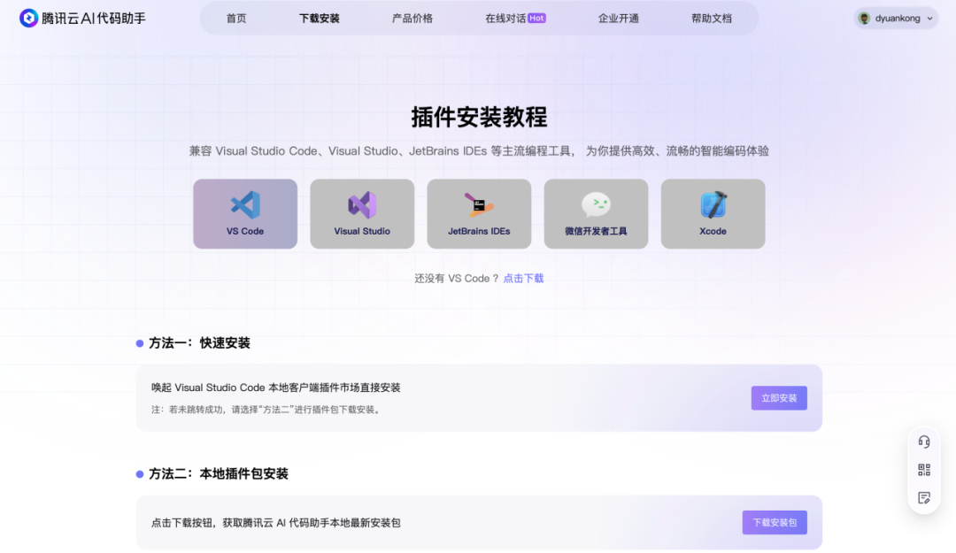Go to the 首页 nav tab
The image size is (956, 553).
coord(236,18)
